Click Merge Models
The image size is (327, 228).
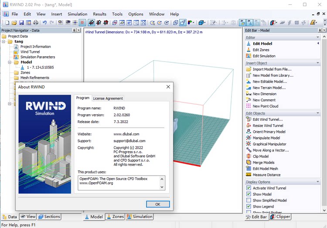[263, 163]
